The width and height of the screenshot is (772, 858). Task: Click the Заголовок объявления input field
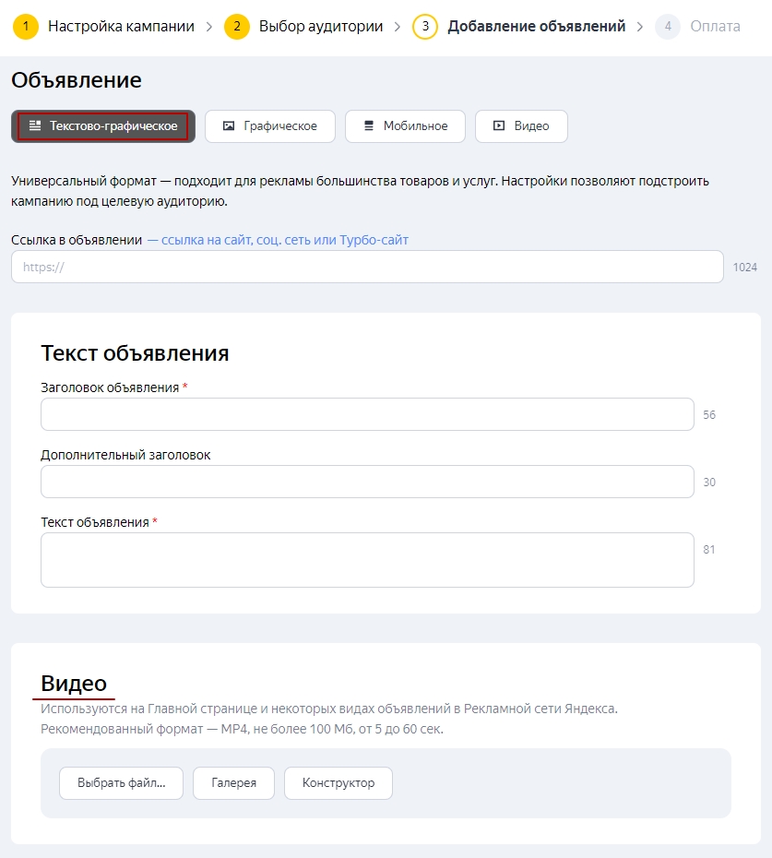click(x=367, y=414)
